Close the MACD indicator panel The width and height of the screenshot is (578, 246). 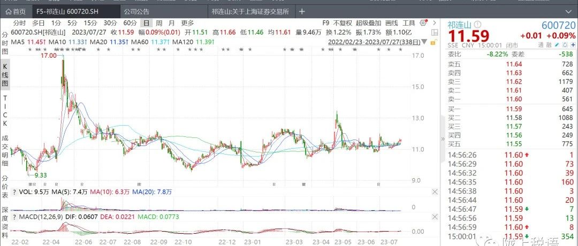(x=435, y=217)
